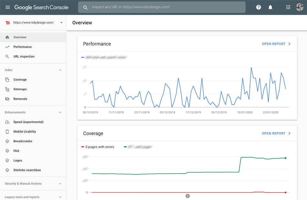Click green endpoint dot on Coverage chart
Viewport: 307px width, 200px height.
click(285, 158)
